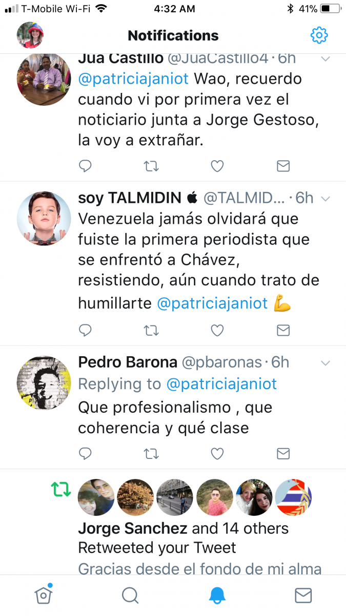Share Pedro Barona's tweet via message icon

pos(283,453)
